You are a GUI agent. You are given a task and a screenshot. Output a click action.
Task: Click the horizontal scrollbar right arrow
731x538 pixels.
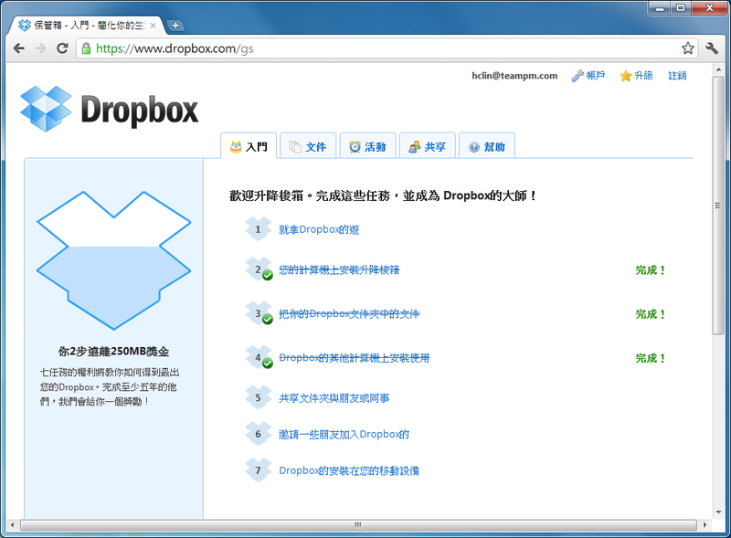705,525
